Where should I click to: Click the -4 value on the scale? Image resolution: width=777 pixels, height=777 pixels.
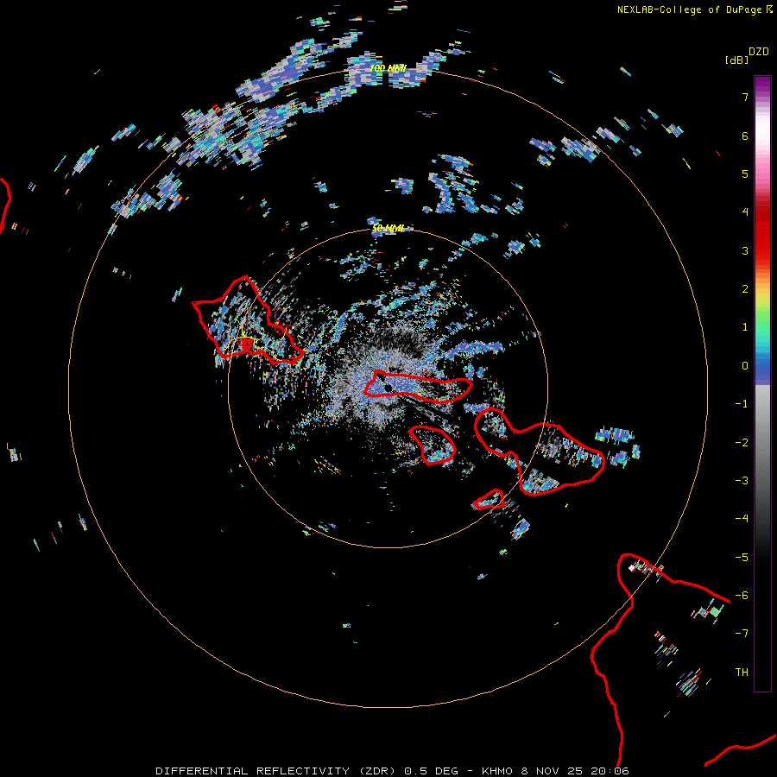[x=742, y=519]
